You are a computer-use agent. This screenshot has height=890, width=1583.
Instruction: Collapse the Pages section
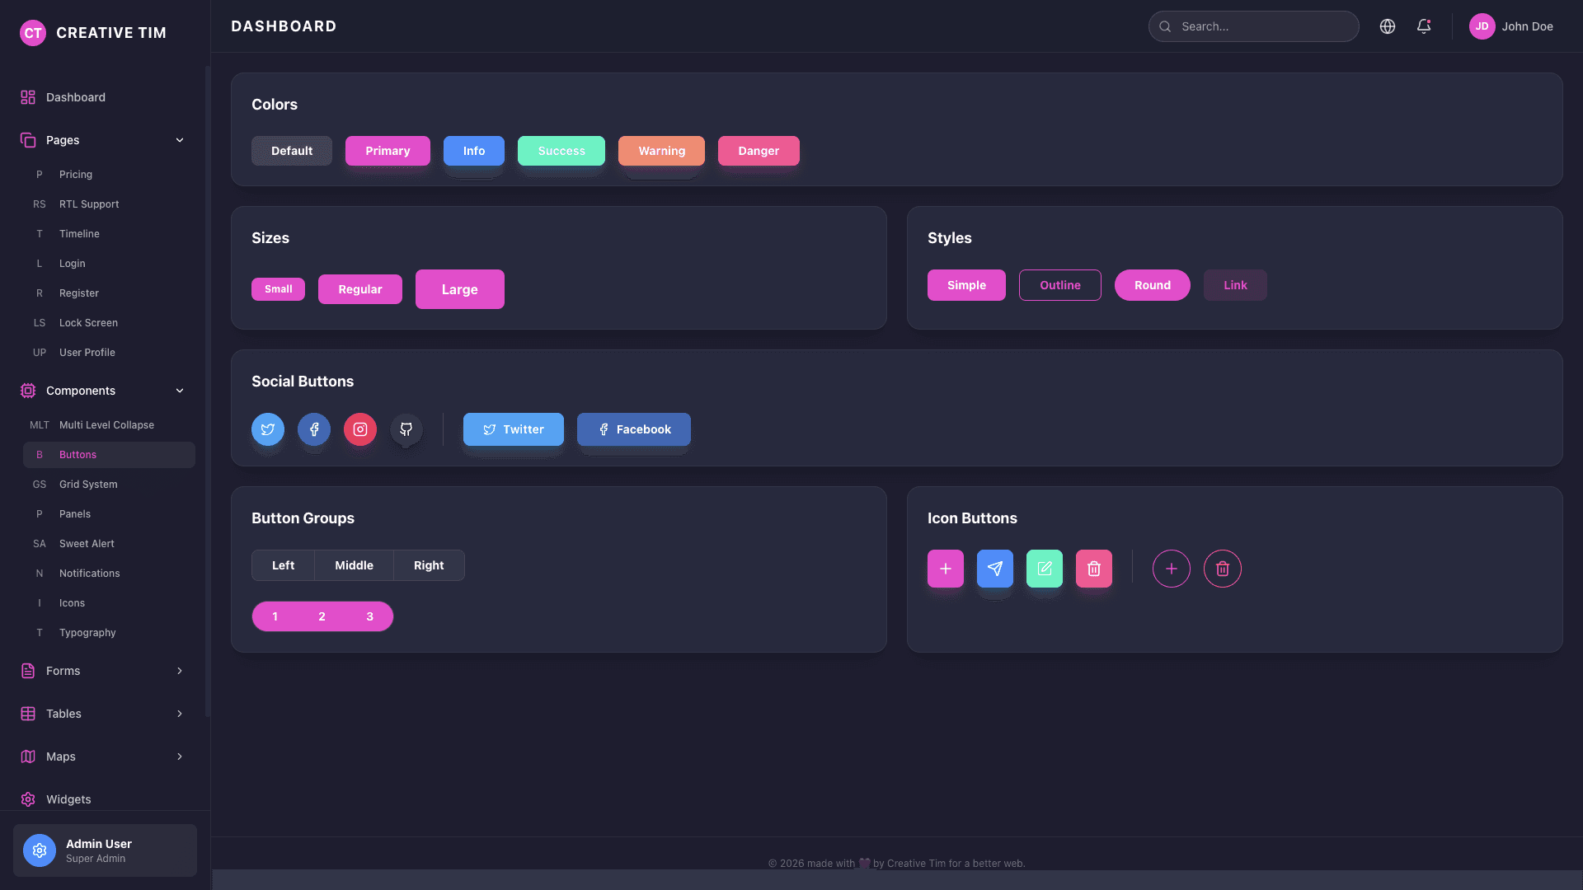coord(101,140)
